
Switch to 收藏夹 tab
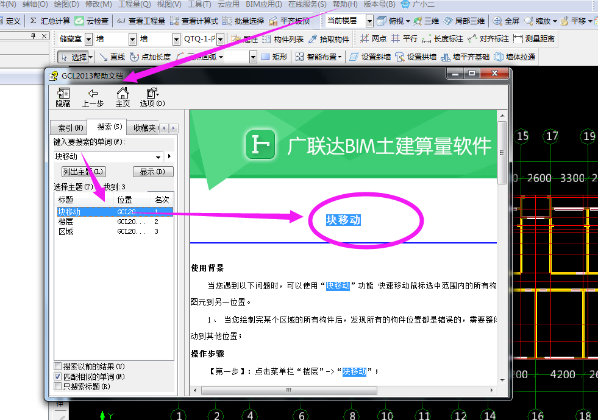point(143,128)
